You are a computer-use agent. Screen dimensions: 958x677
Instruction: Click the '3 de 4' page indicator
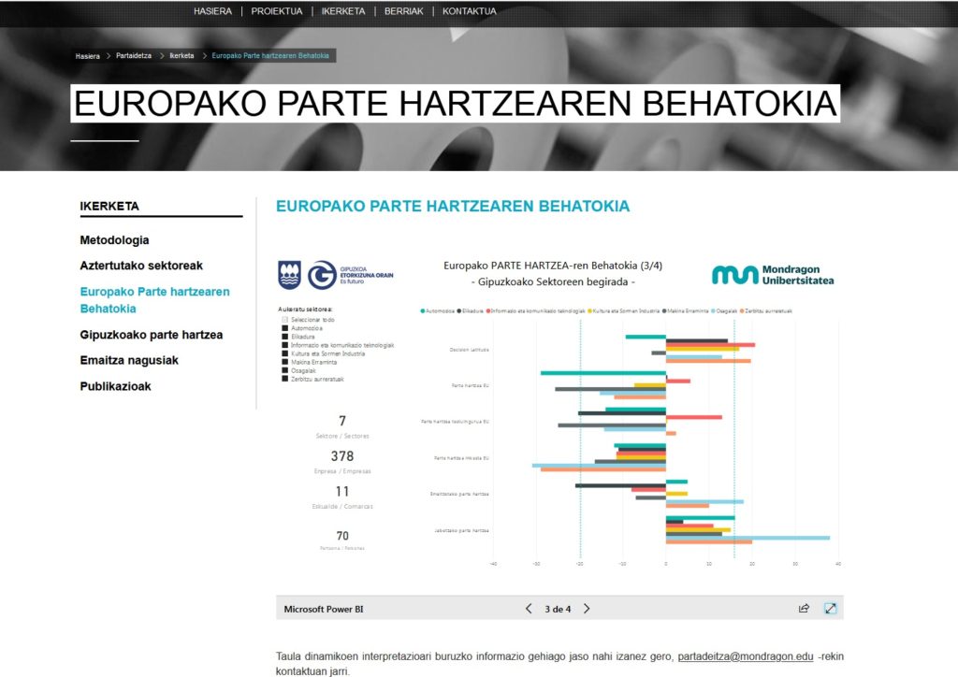tap(558, 609)
